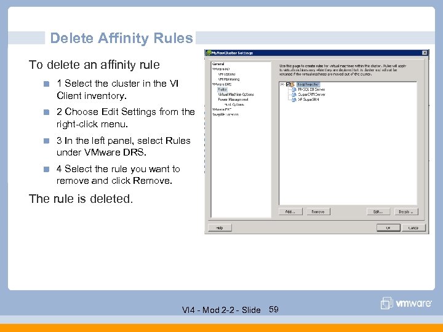
Task: Click the VMware logo in the footer
Action: (406, 303)
